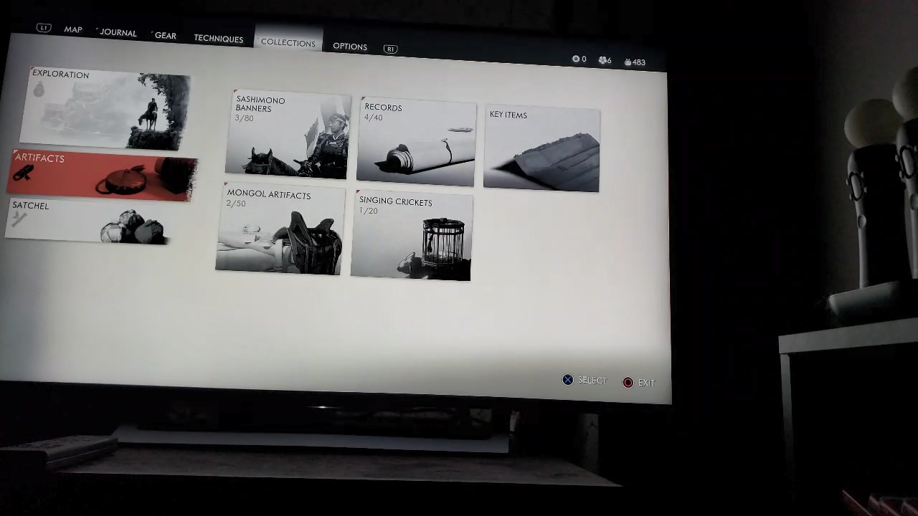The width and height of the screenshot is (918, 516).
Task: Open the Map tab
Action: click(x=73, y=30)
